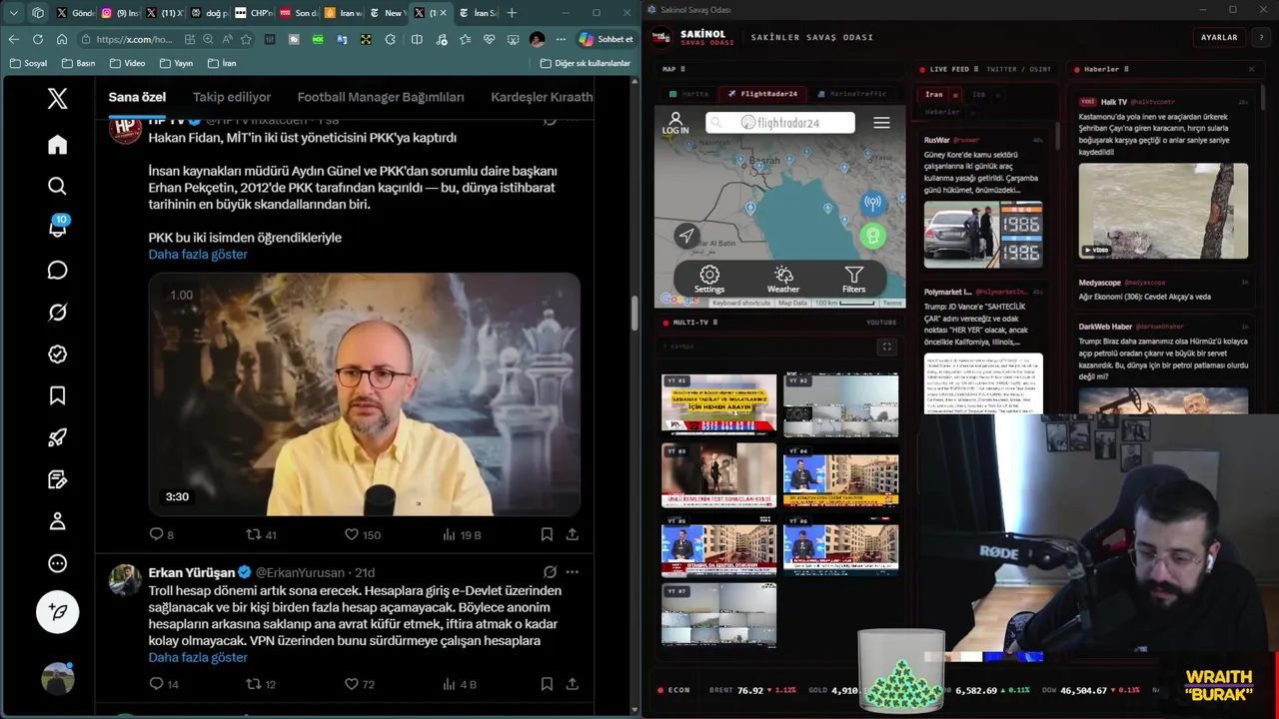Open X messages chat bubble icon
This screenshot has height=719, width=1279.
pos(57,271)
